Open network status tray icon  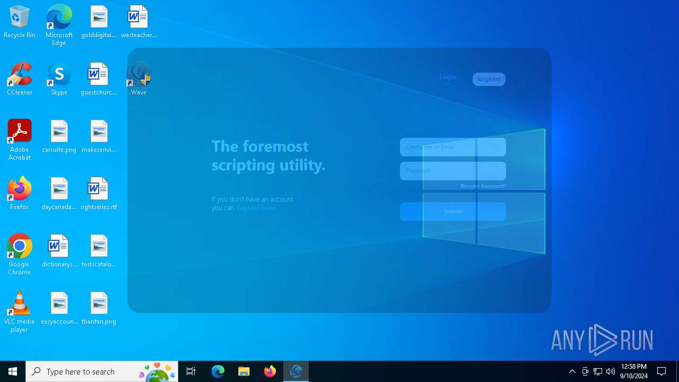[x=598, y=371]
